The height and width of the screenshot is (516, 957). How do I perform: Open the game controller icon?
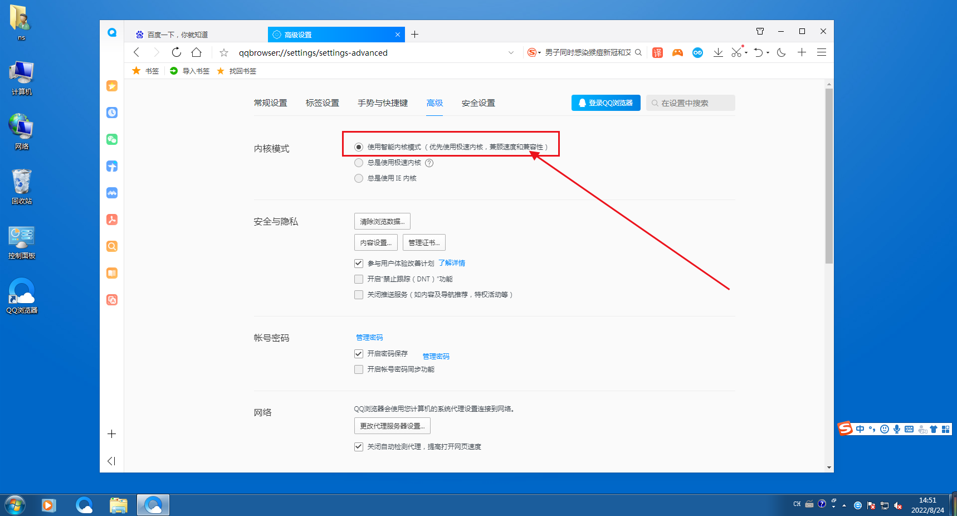pos(677,52)
